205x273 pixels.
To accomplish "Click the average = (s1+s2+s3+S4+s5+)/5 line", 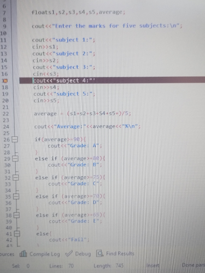I will coord(83,114).
